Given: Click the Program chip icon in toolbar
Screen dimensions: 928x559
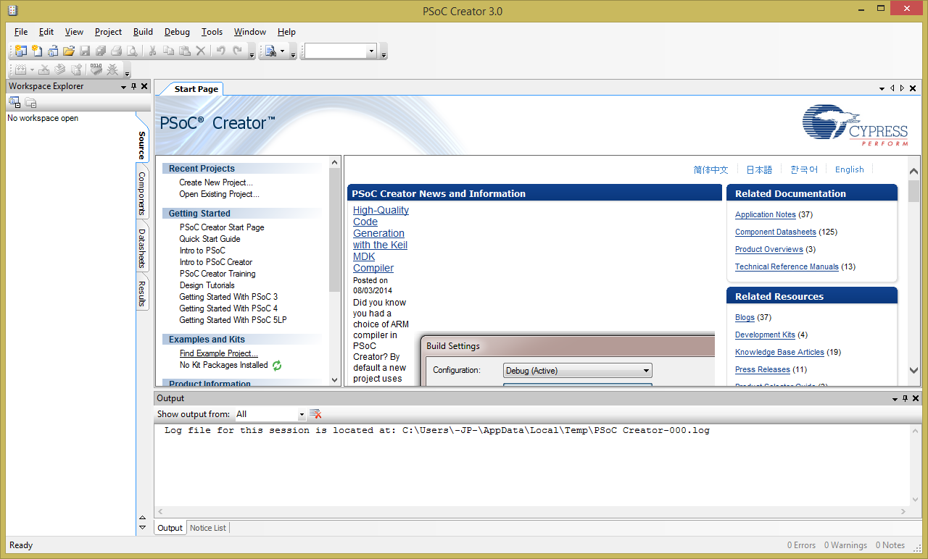Looking at the screenshot, I should [96, 70].
